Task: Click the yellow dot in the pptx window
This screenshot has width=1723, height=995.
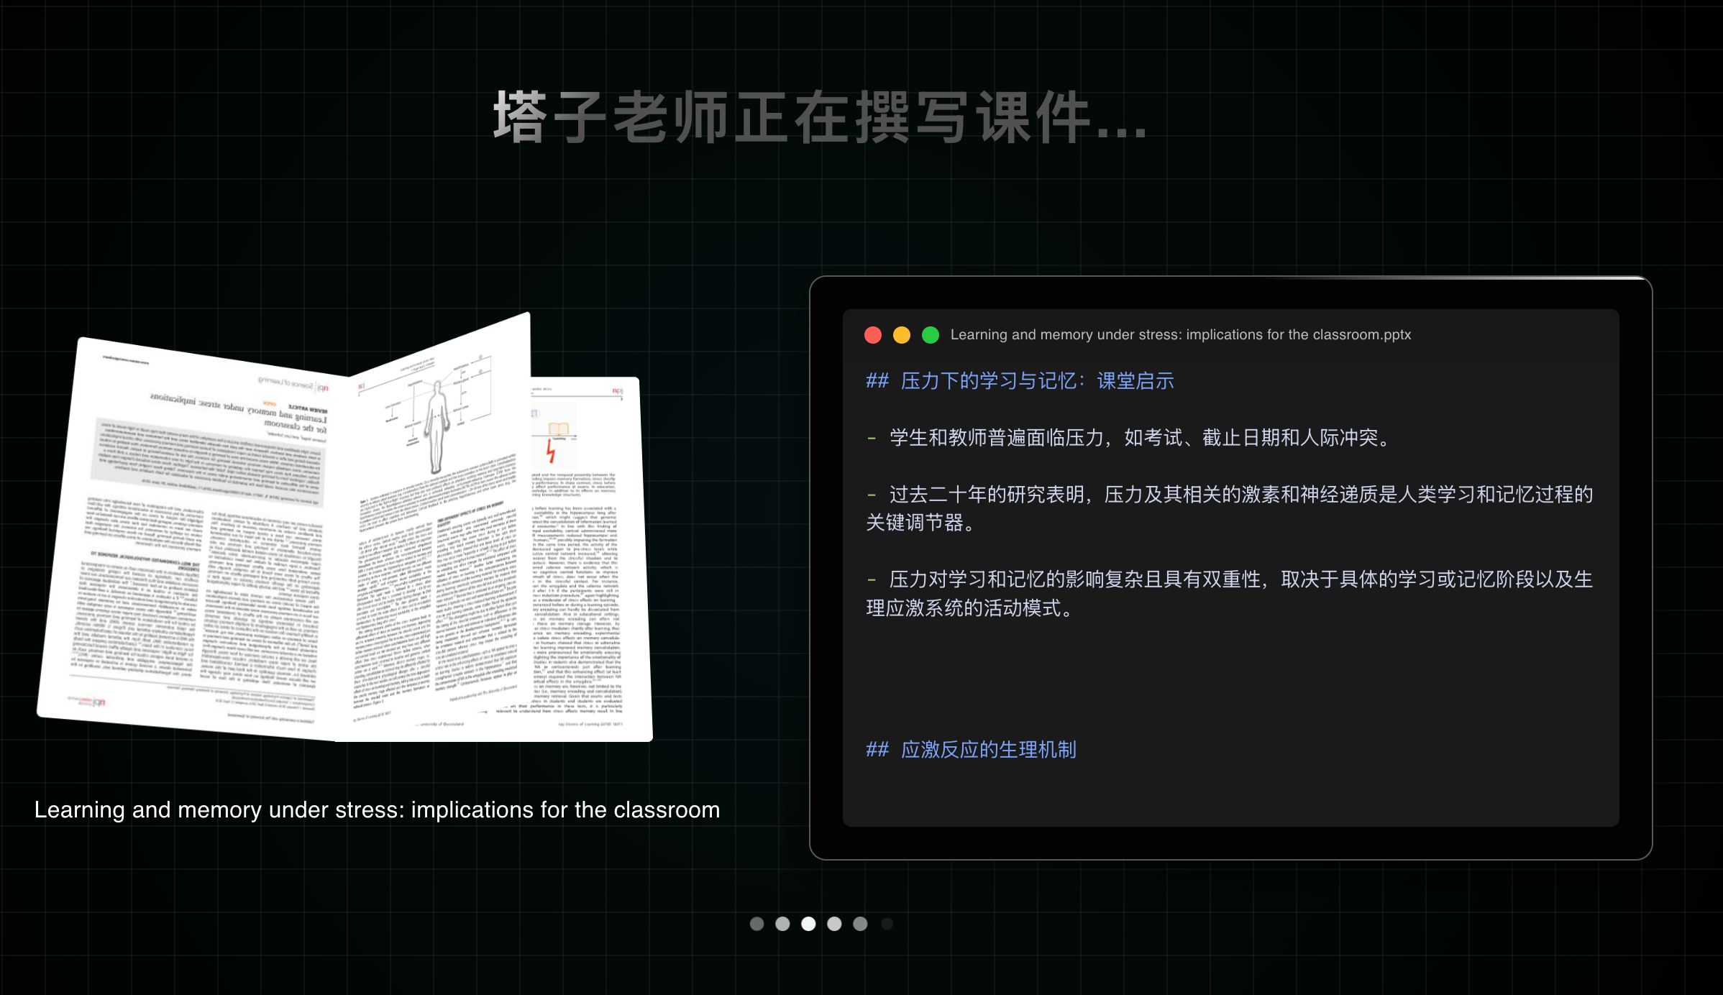Action: (x=902, y=335)
